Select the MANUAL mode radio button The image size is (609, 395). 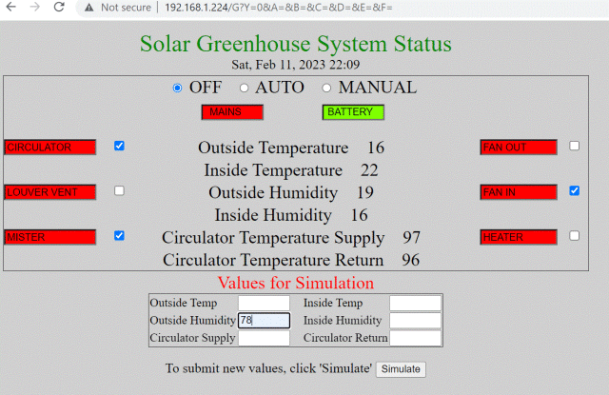[327, 89]
